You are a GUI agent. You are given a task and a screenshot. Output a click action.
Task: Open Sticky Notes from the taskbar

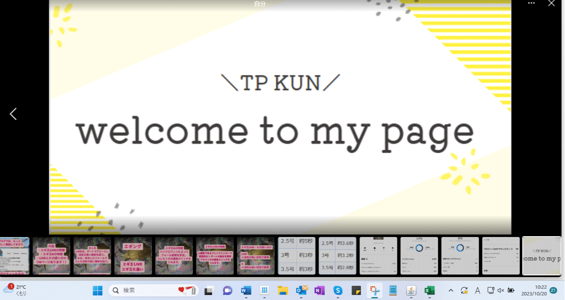pyautogui.click(x=355, y=290)
